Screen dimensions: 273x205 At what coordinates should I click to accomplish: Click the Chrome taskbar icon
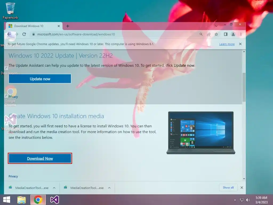[x=38, y=200]
